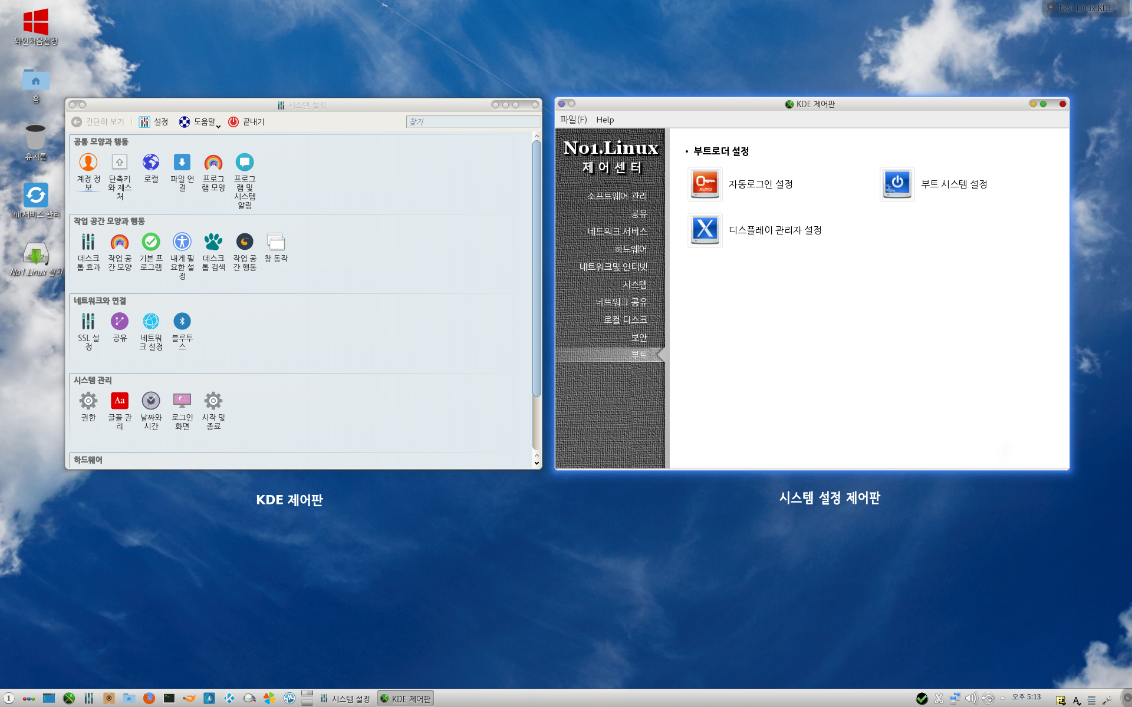The width and height of the screenshot is (1132, 707).
Task: Open the 파일(F) menu in KDE 제어판
Action: (x=573, y=120)
